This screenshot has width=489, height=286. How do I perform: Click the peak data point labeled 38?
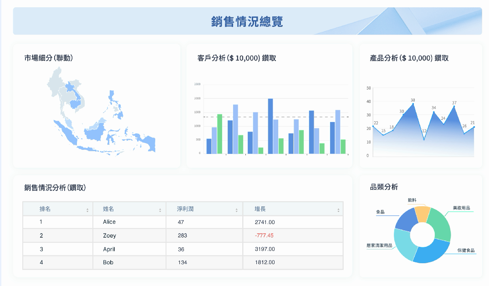[413, 104]
